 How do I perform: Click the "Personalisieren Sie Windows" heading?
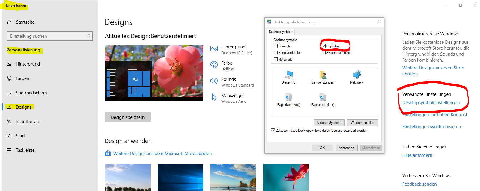click(431, 34)
